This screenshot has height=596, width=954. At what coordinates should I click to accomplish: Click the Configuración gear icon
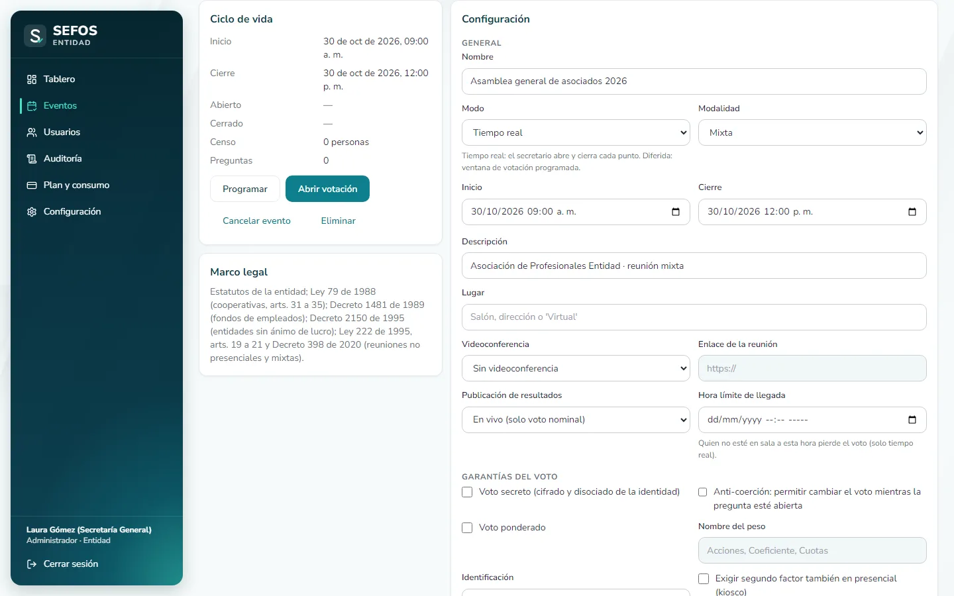(32, 212)
